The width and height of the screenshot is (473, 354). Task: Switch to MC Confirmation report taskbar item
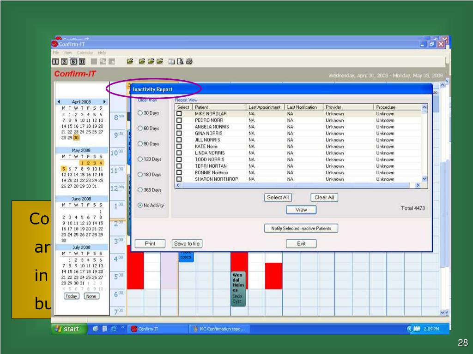[219, 329]
